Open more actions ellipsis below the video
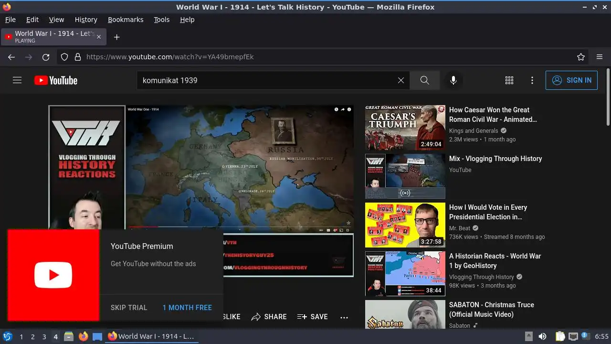This screenshot has height=344, width=611. click(x=344, y=317)
